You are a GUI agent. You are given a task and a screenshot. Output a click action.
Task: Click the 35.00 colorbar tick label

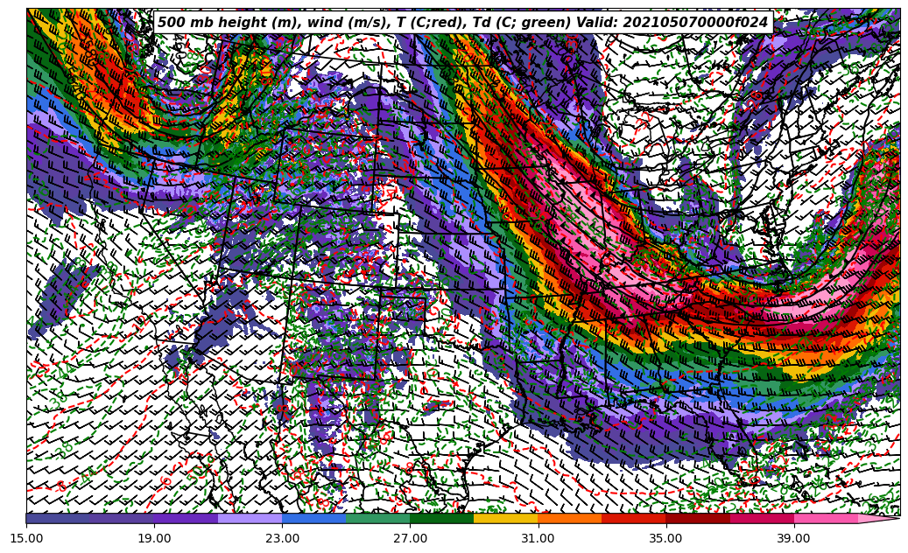coord(665,538)
